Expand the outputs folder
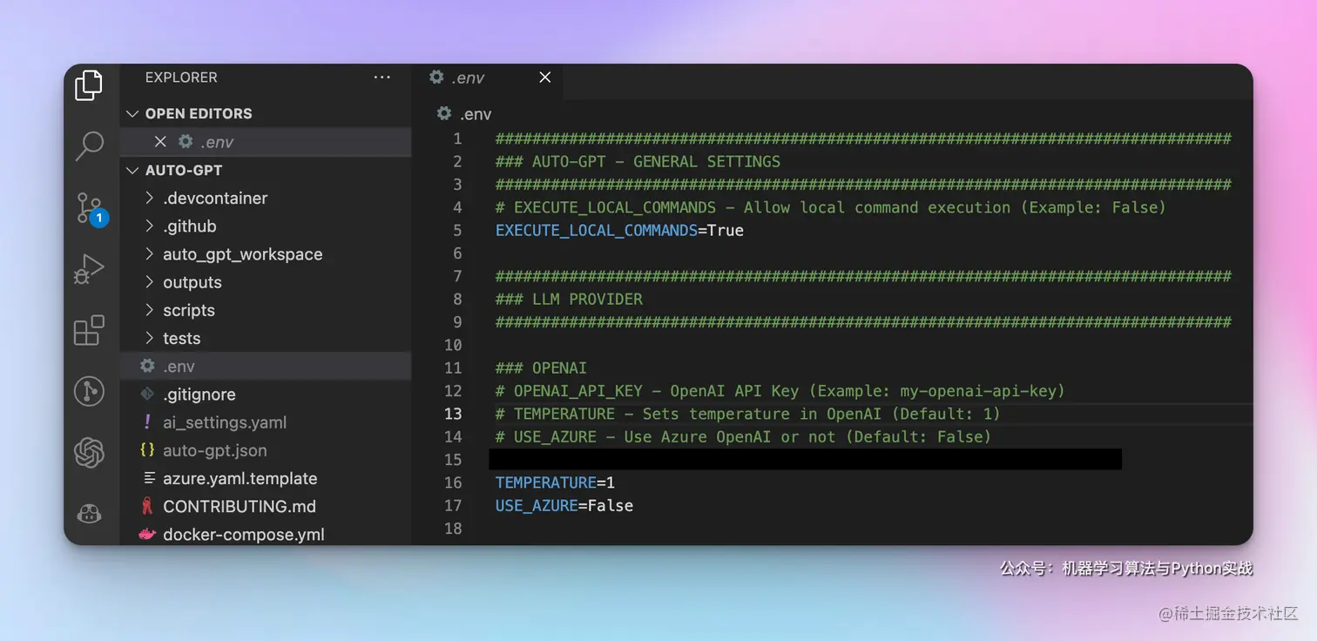Viewport: 1317px width, 641px height. pos(149,282)
